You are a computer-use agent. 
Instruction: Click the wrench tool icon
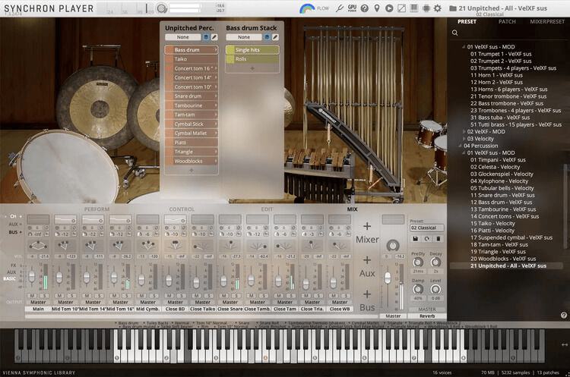(x=340, y=8)
